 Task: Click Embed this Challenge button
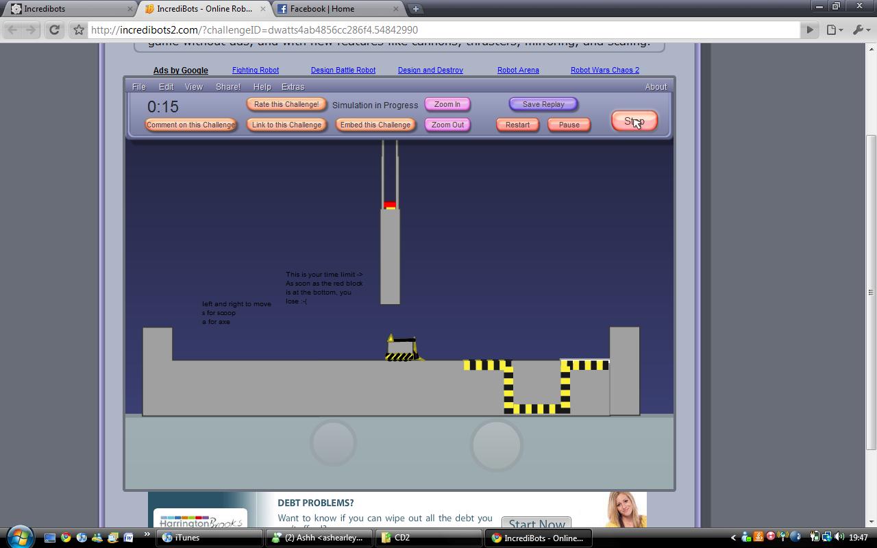[x=375, y=125]
